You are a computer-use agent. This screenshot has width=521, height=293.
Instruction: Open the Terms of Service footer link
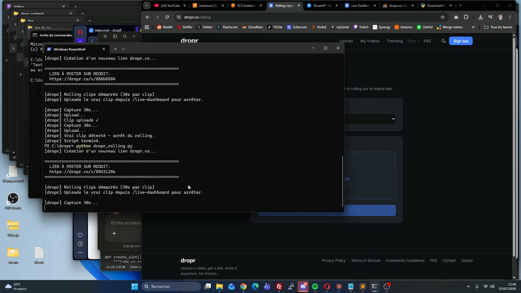coord(366,260)
